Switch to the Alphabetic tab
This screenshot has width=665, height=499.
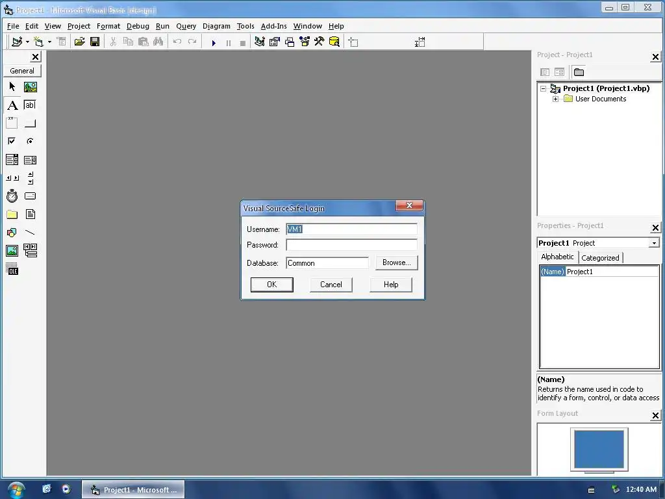[x=557, y=257]
